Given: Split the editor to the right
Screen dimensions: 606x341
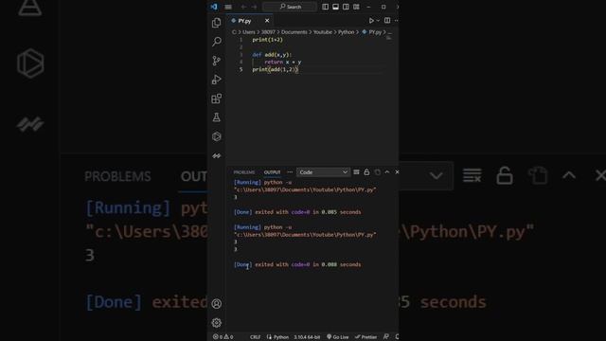Looking at the screenshot, I should 387,21.
